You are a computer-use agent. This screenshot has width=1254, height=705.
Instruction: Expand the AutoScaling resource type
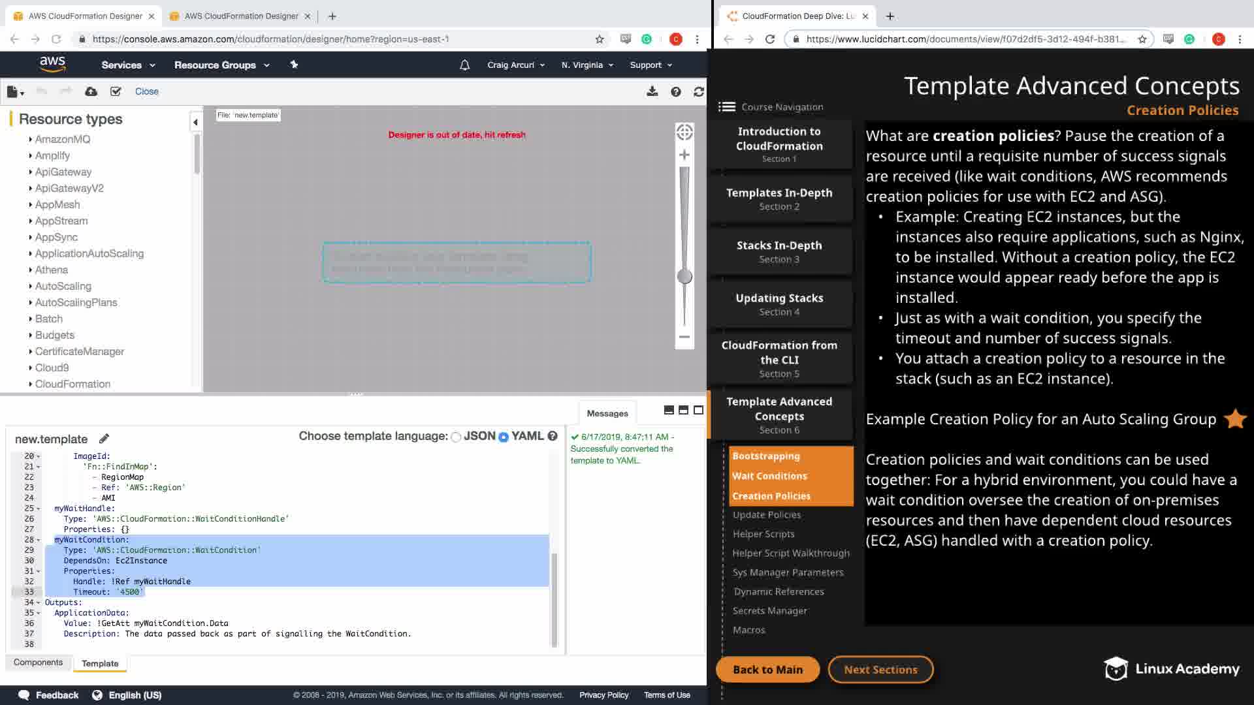point(63,286)
